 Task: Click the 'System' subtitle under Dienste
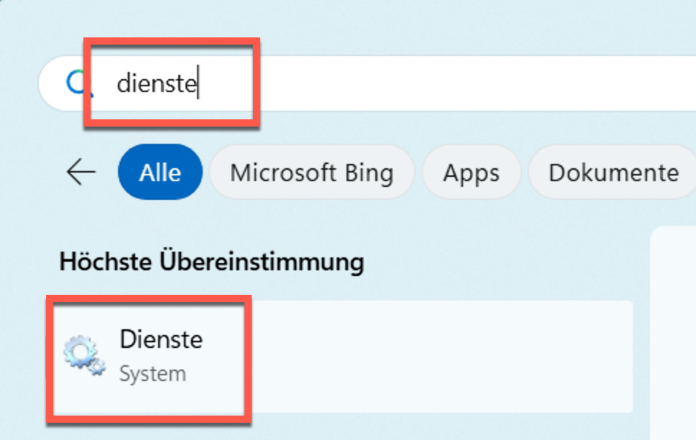pos(152,374)
